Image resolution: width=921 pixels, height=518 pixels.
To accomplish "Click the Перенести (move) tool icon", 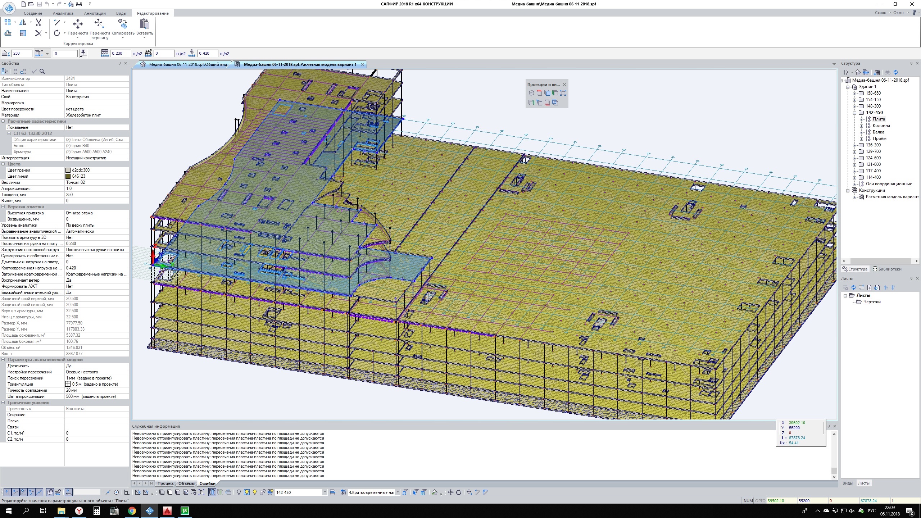I will click(x=78, y=24).
